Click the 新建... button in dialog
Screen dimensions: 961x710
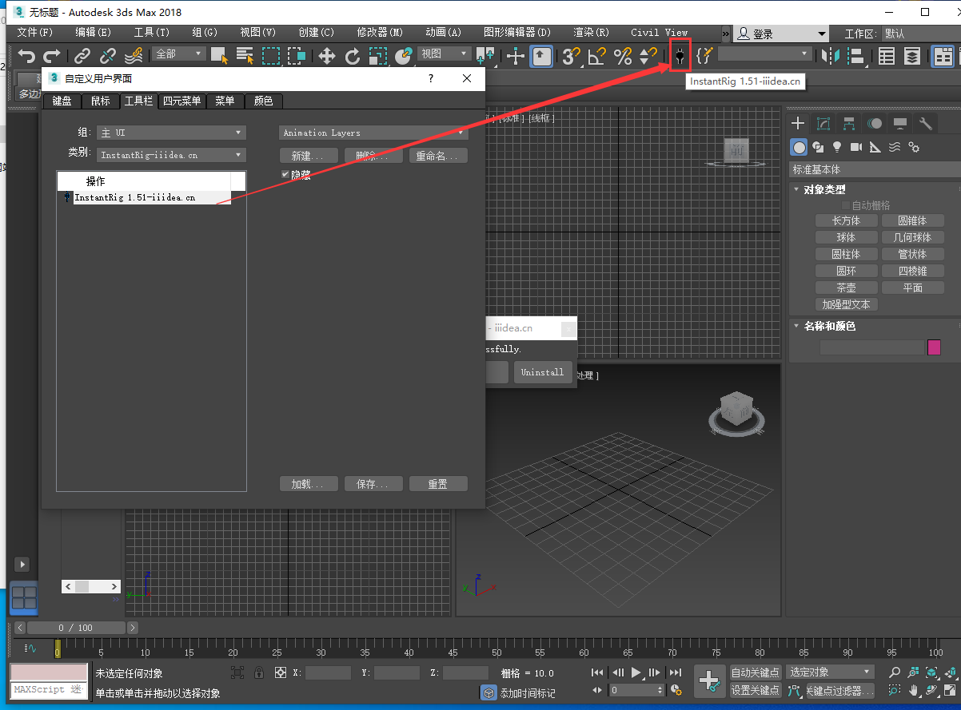pos(309,156)
